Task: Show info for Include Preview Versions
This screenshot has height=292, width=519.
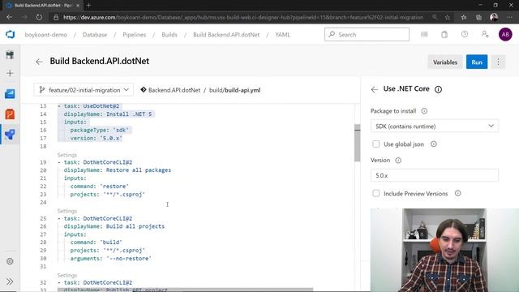Action: click(x=457, y=193)
